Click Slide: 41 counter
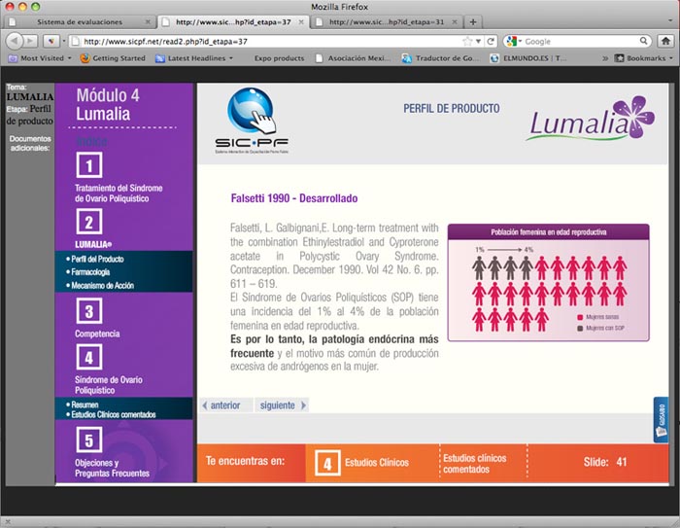This screenshot has width=680, height=528. (x=604, y=462)
